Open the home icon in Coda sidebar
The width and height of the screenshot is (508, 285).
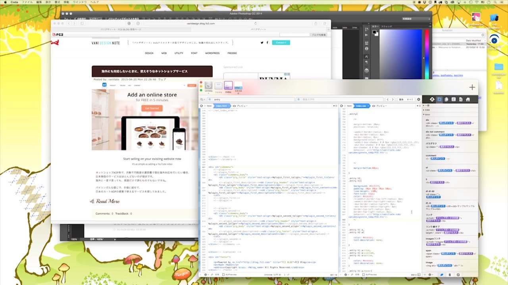tap(468, 99)
